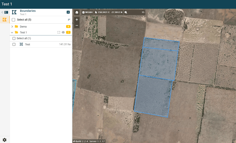236x143 pixels.
Task: Open the Boundaries module in sidebar
Action: tap(5, 20)
